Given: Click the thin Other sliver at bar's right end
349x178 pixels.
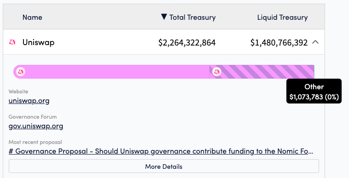Looking at the screenshot, I should click(314, 72).
